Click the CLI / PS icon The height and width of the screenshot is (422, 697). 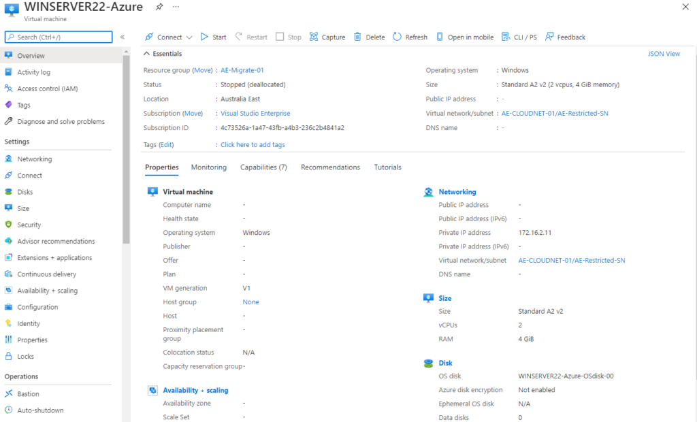coord(506,37)
